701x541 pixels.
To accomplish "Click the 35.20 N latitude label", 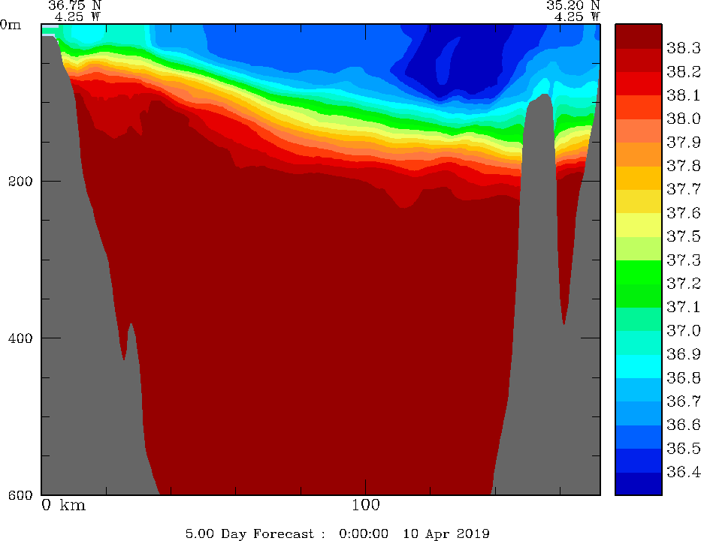I will pyautogui.click(x=573, y=5).
